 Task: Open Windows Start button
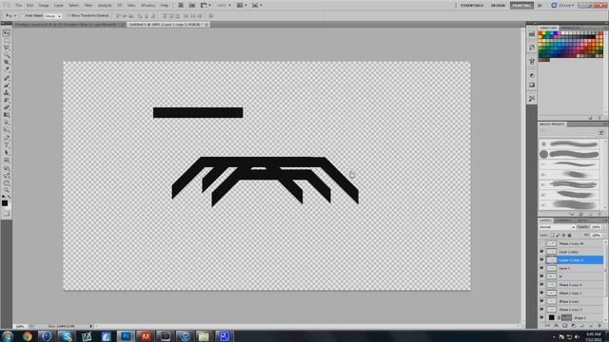tap(8, 336)
